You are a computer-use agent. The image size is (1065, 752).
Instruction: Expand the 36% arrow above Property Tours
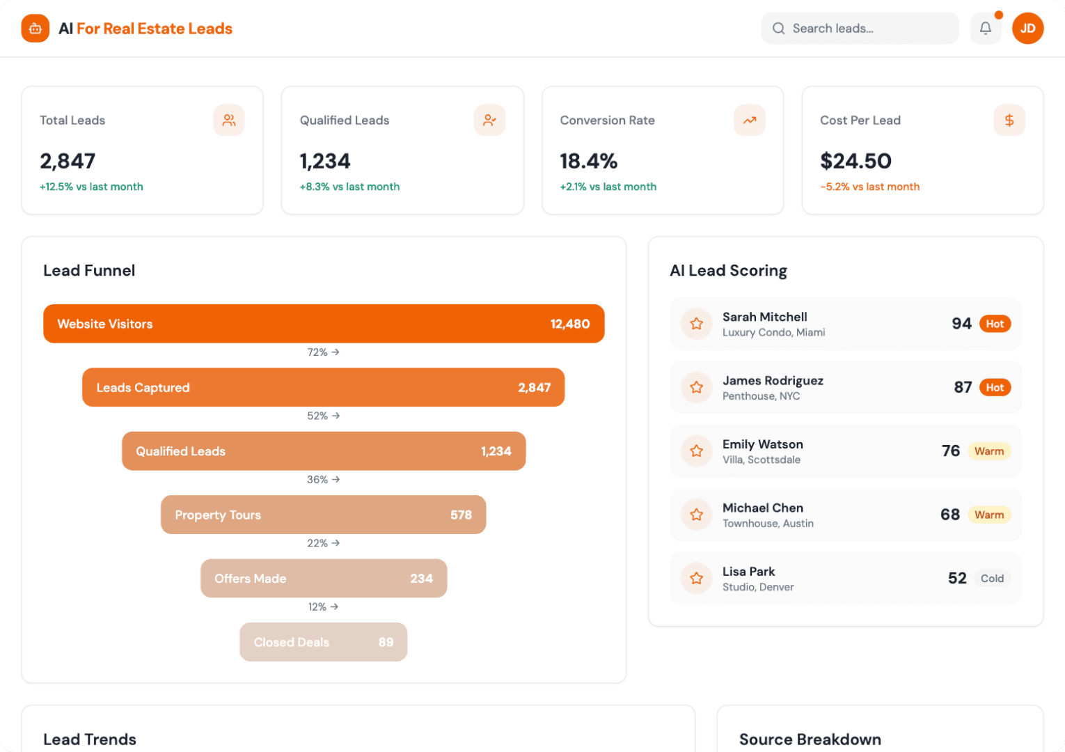pos(323,479)
